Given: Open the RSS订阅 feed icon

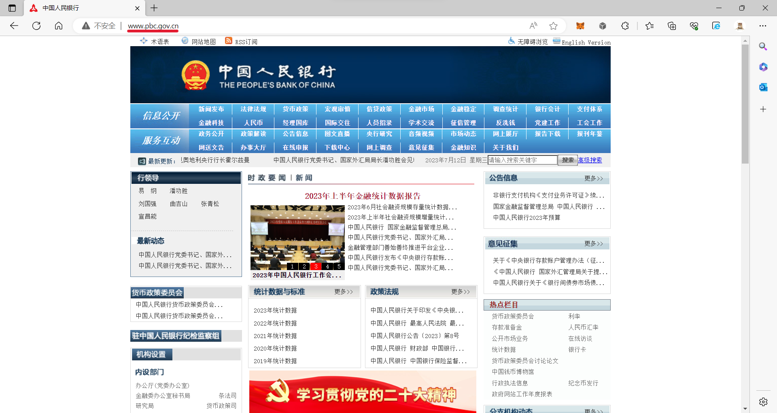Looking at the screenshot, I should point(229,41).
